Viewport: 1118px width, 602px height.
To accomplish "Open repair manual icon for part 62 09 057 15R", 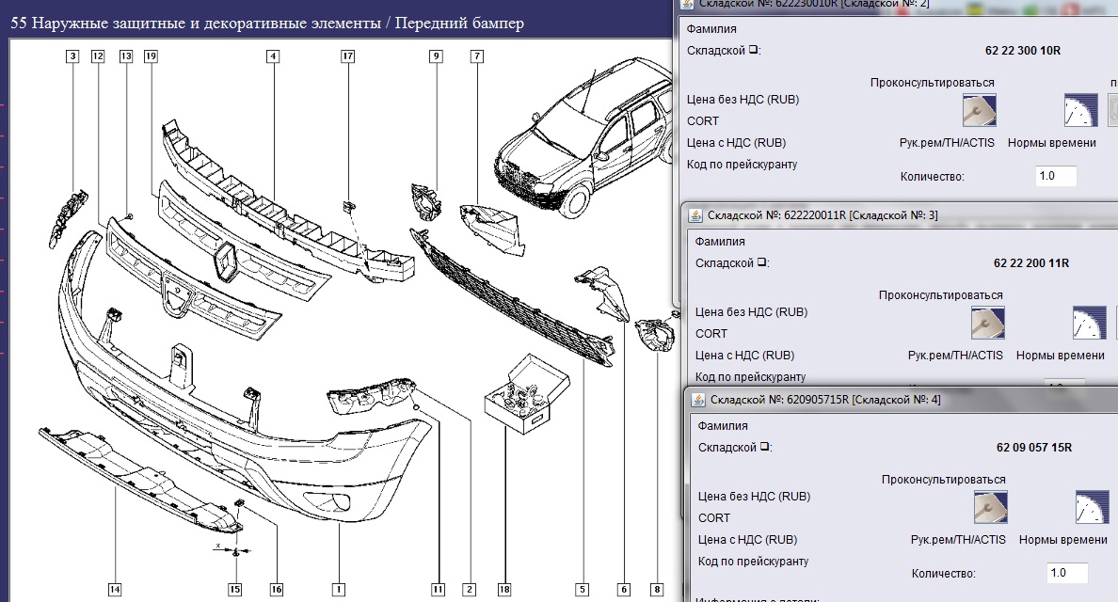I will 991,507.
